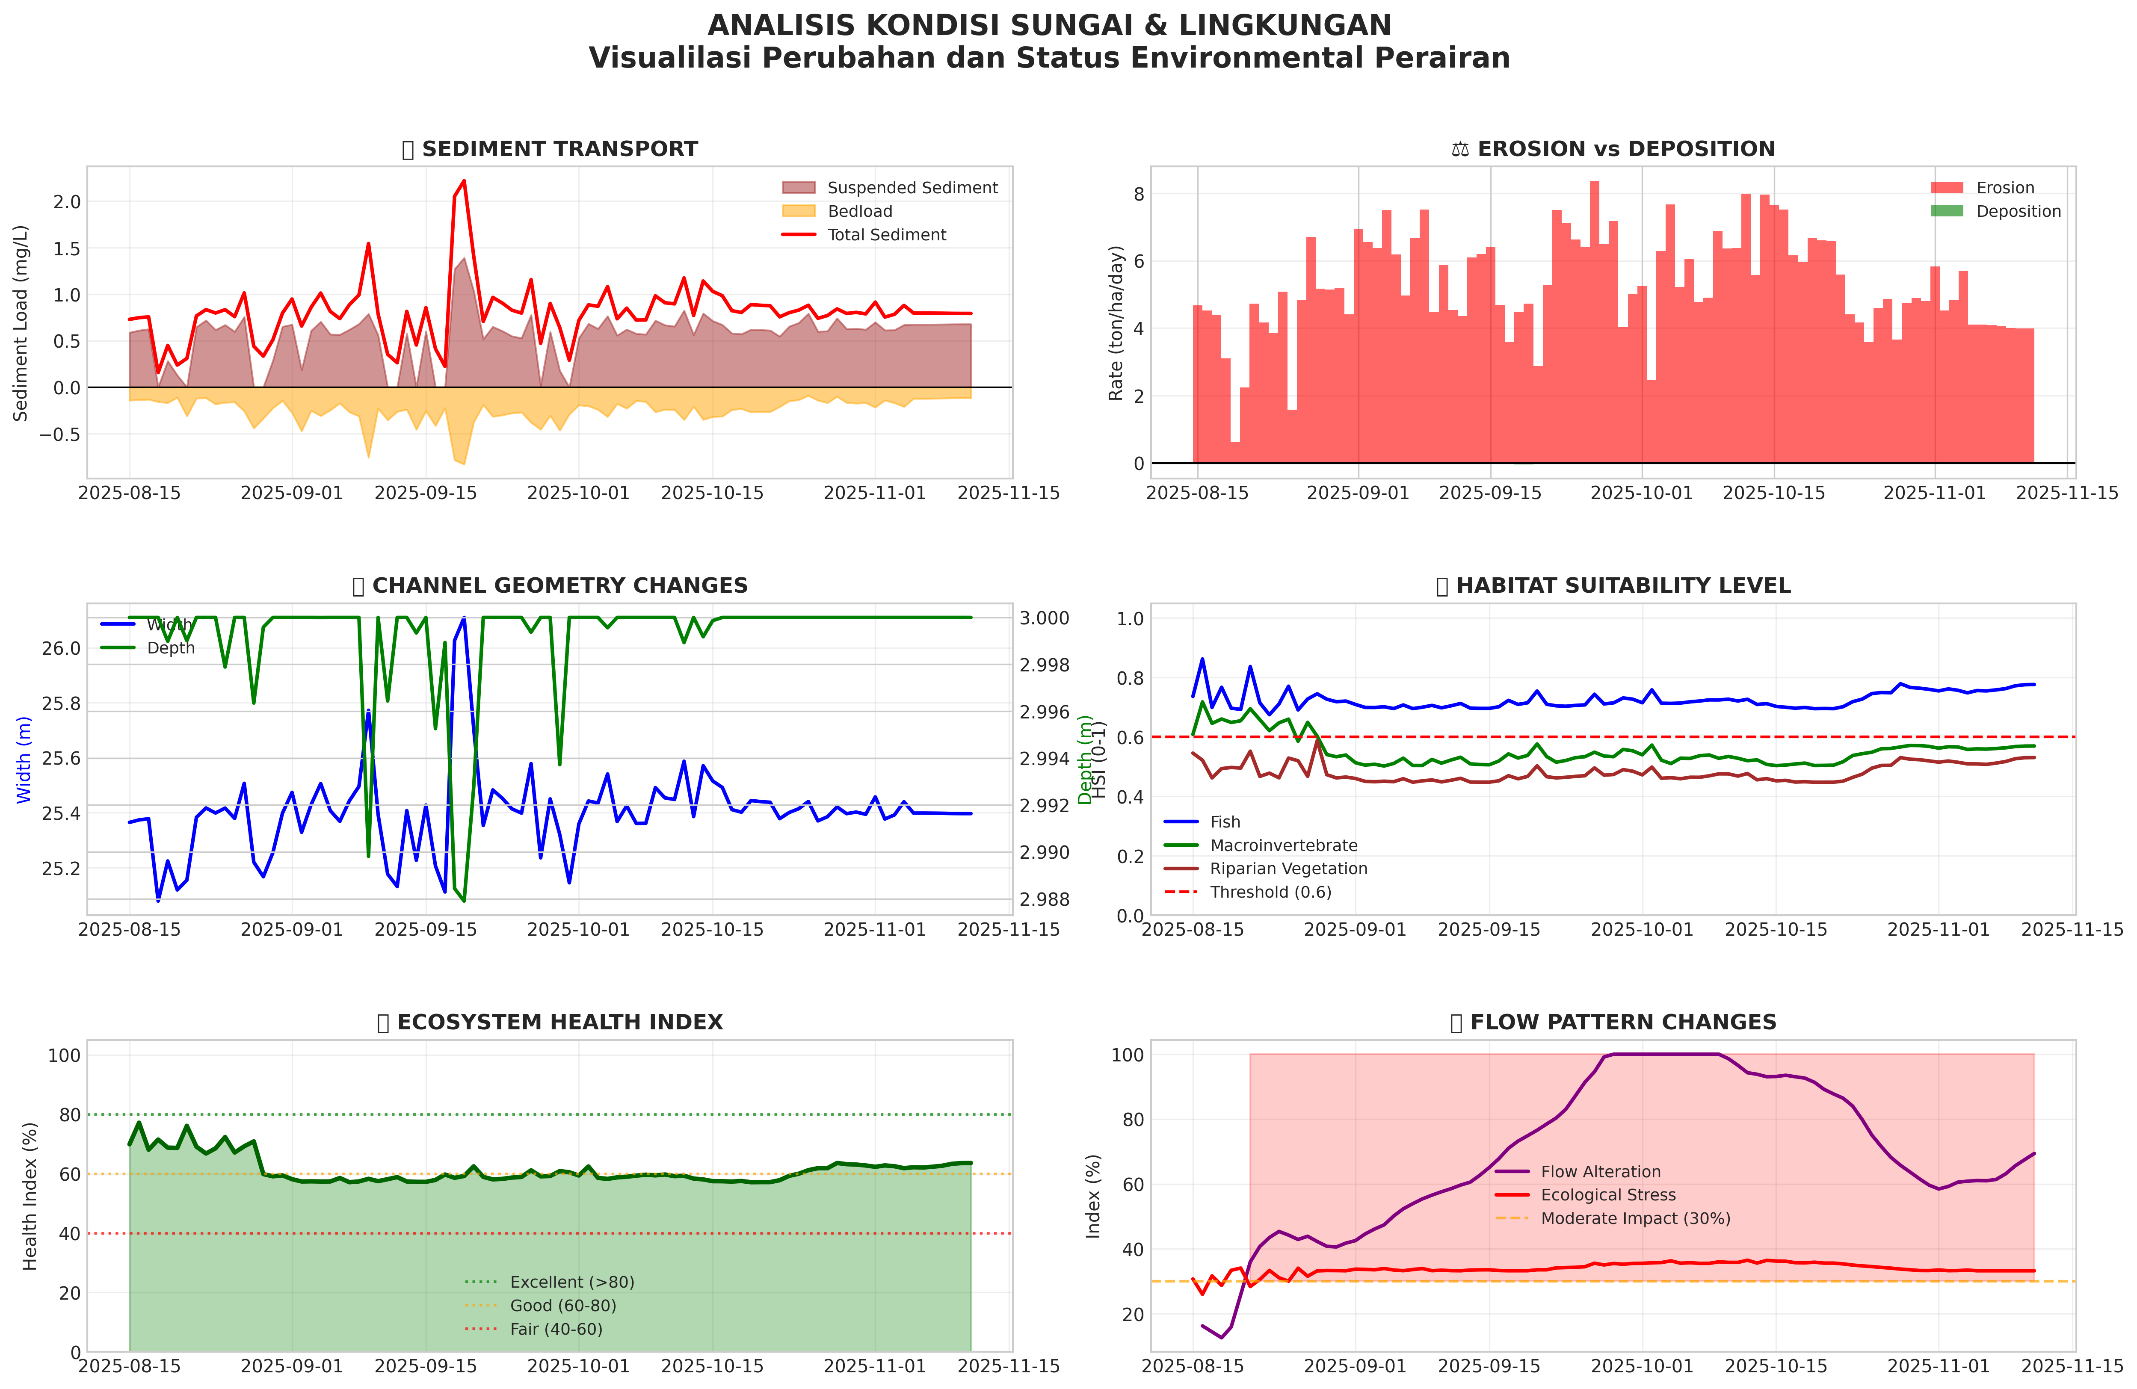Click the Flow Alteration legend entry

pos(1600,1172)
